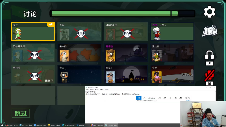The width and height of the screenshot is (226, 127).
Task: Click dead skull icon on 你可爱 card
Action: 34,76
